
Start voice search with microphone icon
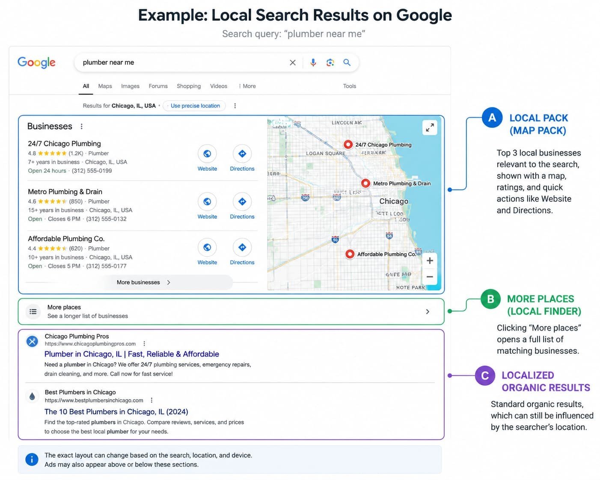(313, 62)
